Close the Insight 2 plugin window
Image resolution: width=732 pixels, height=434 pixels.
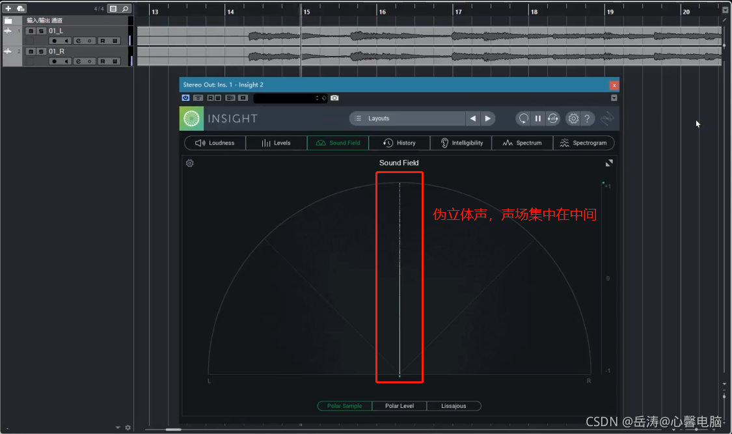coord(614,85)
